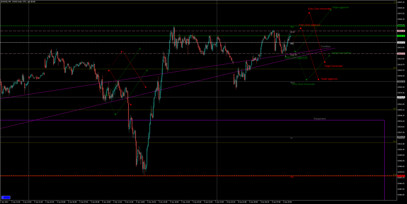Image resolution: width=407 pixels, height=204 pixels.
Task: Click the candle low near red dashed line
Action: [x=145, y=173]
